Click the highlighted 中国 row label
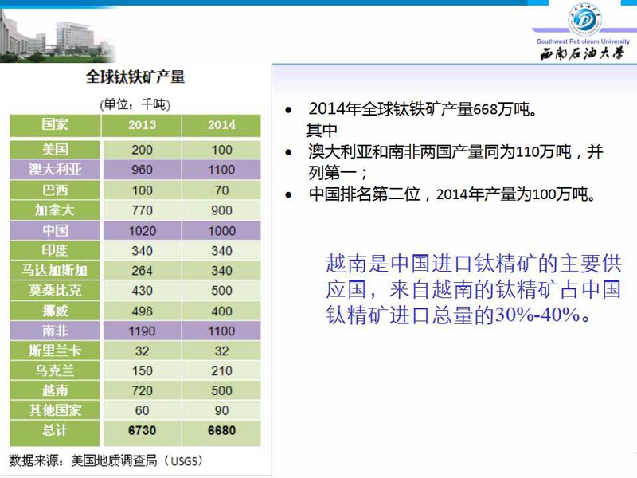 [55, 230]
